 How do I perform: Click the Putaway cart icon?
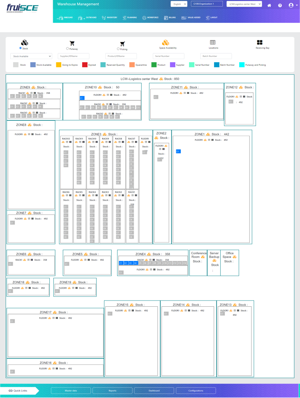point(72,43)
